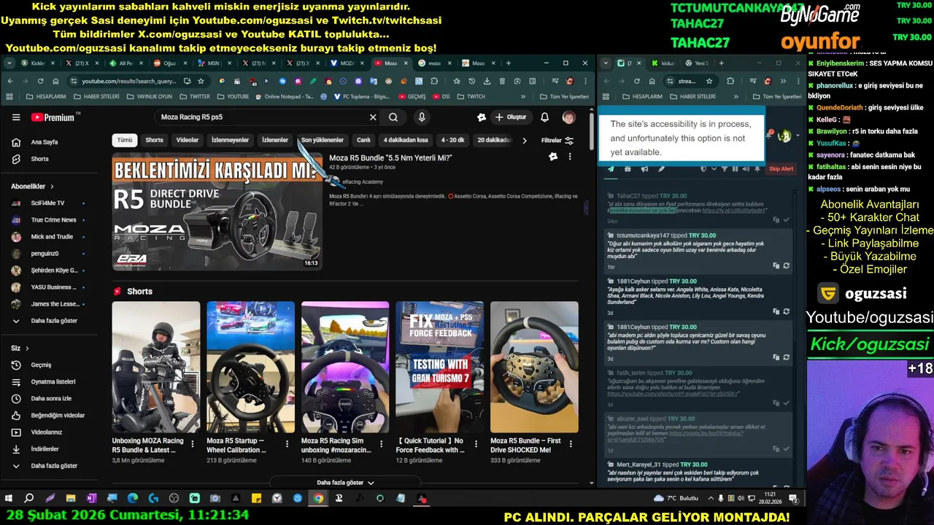Open the FIX MOZA + PS5 Force Feedback short
This screenshot has width=934, height=525.
pos(439,367)
